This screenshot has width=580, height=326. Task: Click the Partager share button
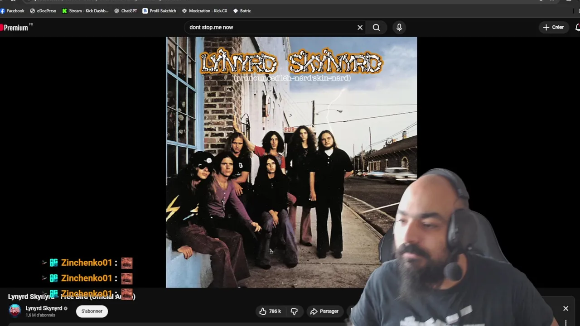tap(324, 311)
